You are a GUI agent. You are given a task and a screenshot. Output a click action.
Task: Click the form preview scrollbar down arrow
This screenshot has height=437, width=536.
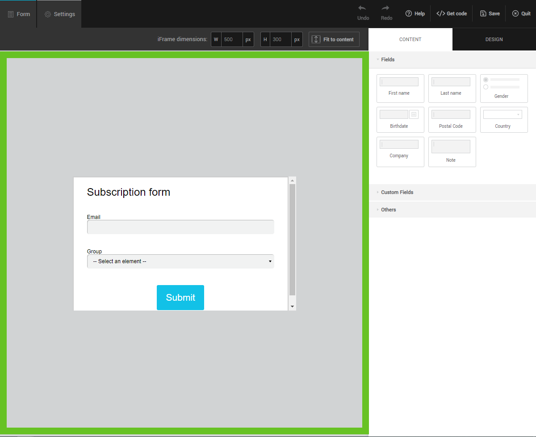[292, 307]
